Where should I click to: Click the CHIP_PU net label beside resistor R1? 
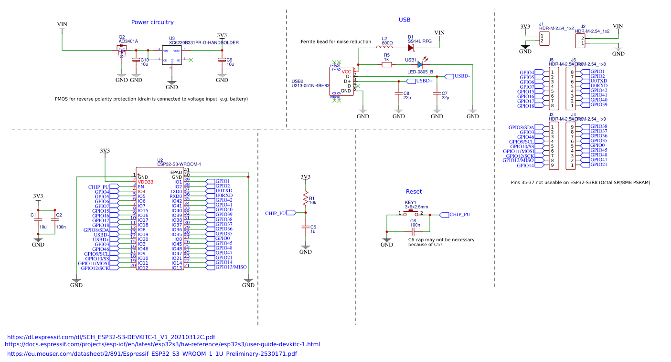(x=281, y=213)
